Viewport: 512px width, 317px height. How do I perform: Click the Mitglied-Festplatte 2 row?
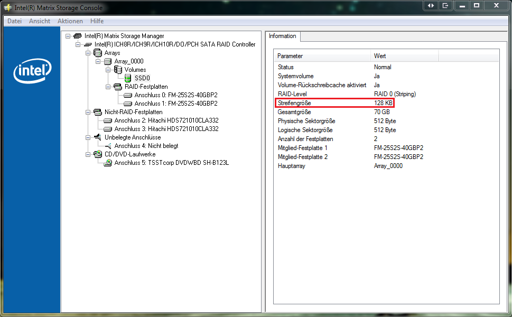click(386, 157)
